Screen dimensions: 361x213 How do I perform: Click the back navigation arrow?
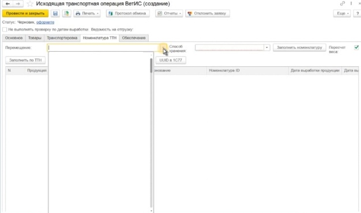7,3
